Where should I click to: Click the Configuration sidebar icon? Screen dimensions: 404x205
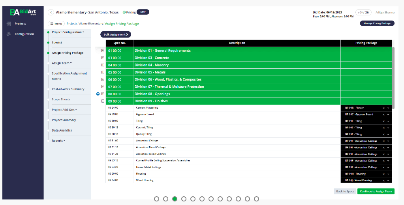pyautogui.click(x=9, y=34)
